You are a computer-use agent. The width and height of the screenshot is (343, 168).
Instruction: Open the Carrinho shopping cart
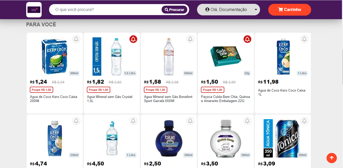pyautogui.click(x=290, y=10)
